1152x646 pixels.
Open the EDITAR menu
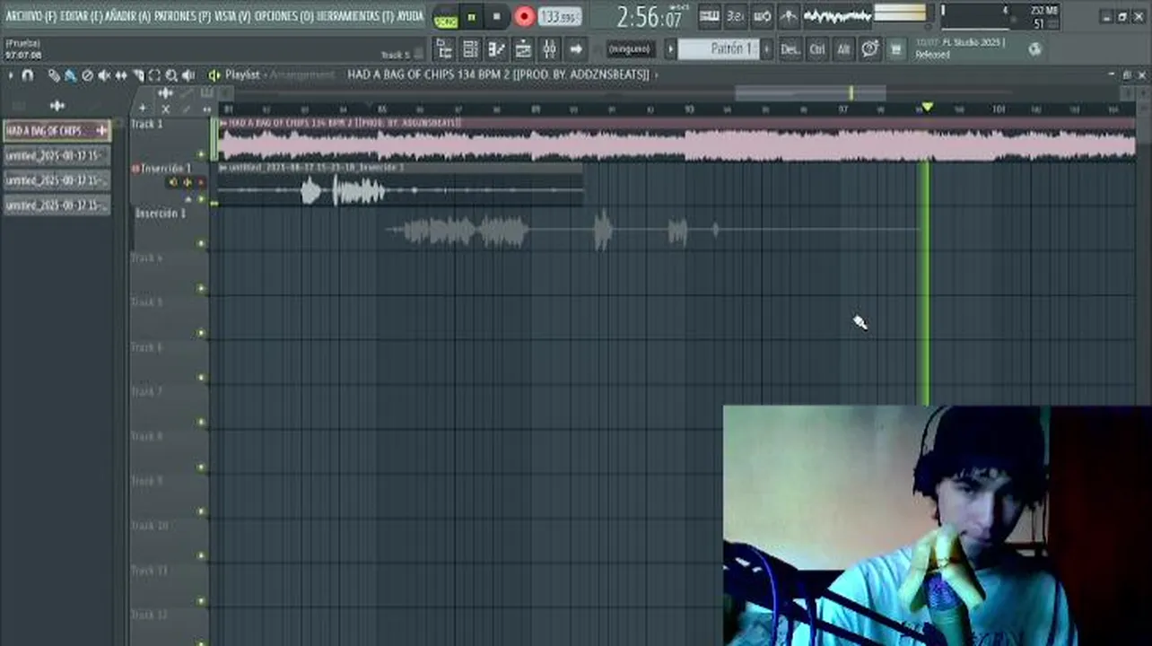pos(81,16)
